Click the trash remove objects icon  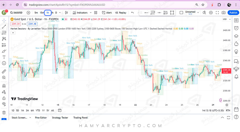(4, 112)
